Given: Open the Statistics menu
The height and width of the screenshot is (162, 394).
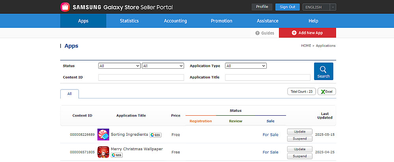Looking at the screenshot, I should pos(129,21).
